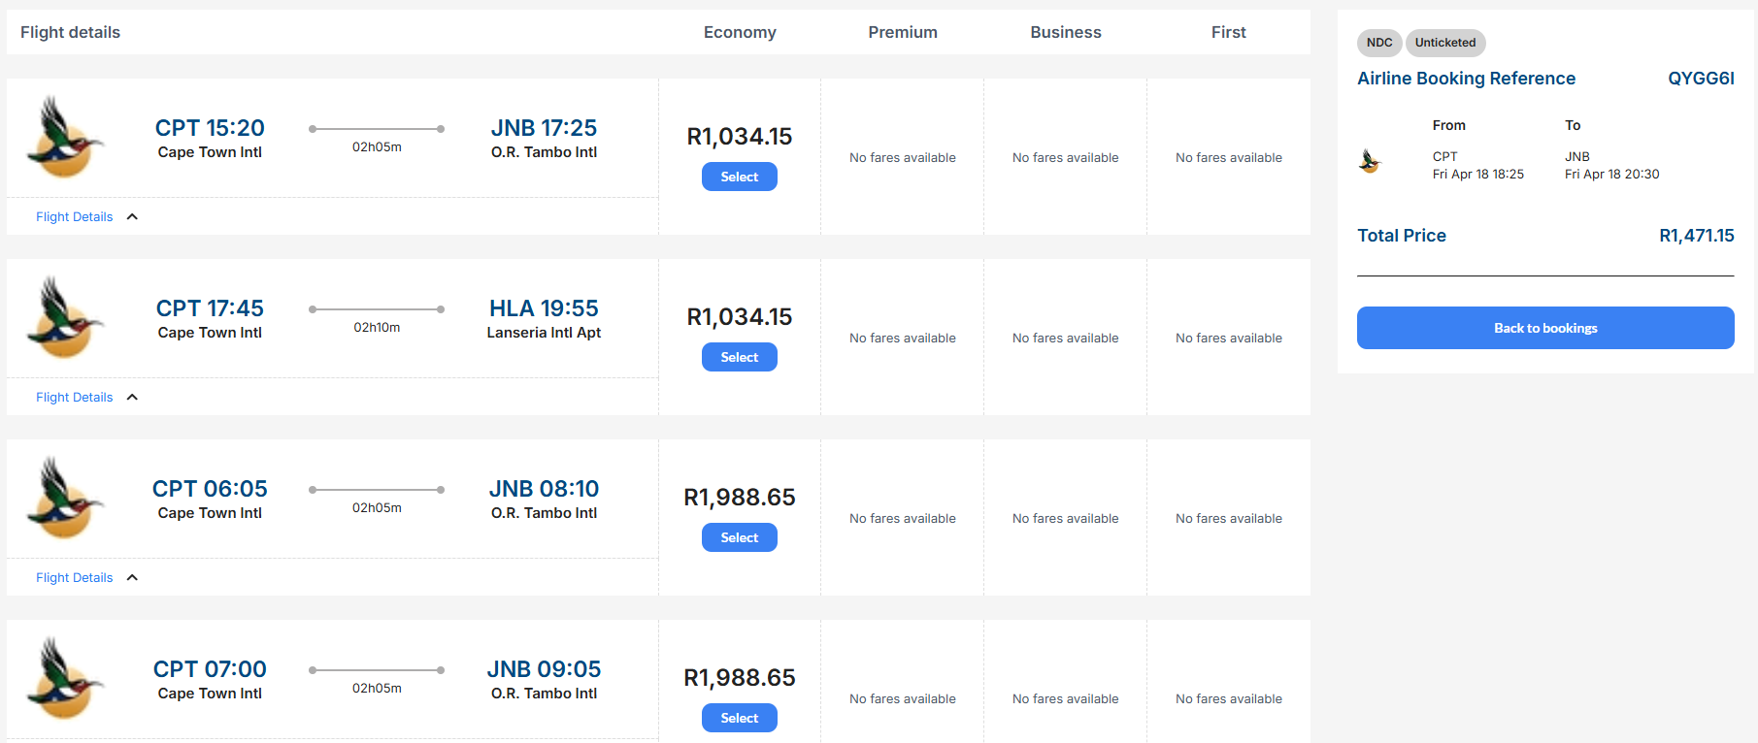Image resolution: width=1758 pixels, height=743 pixels.
Task: Click the Premium column header
Action: [903, 32]
